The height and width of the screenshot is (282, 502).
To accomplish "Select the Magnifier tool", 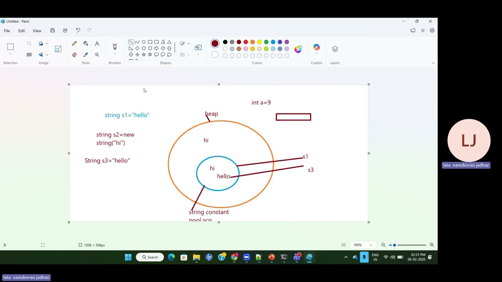I will pyautogui.click(x=97, y=55).
